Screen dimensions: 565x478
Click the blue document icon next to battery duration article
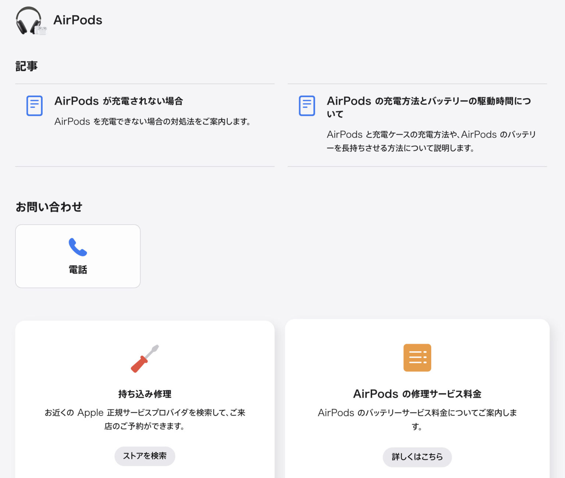click(307, 106)
